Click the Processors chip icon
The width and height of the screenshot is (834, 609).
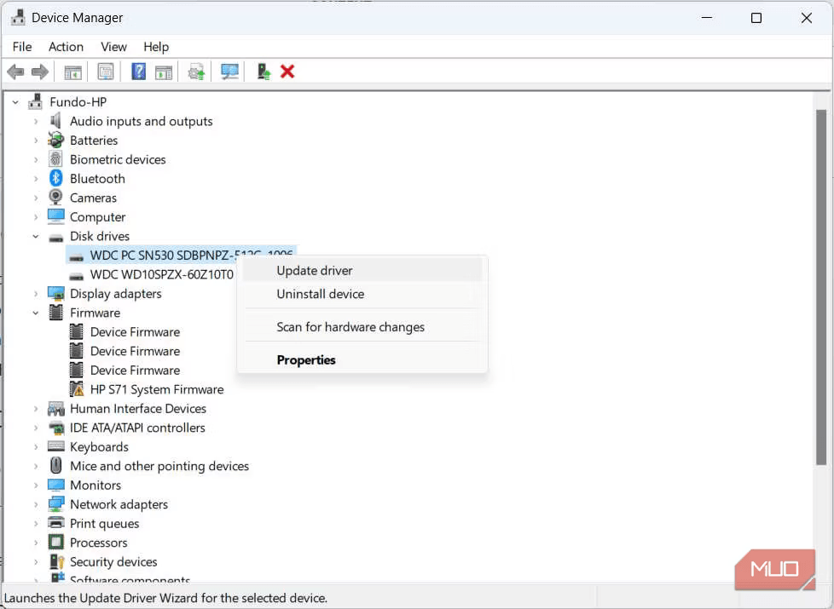(x=55, y=542)
